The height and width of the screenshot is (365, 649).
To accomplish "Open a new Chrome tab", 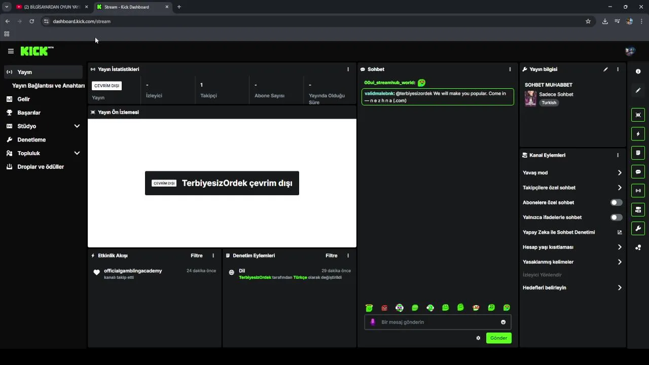I will tap(179, 7).
